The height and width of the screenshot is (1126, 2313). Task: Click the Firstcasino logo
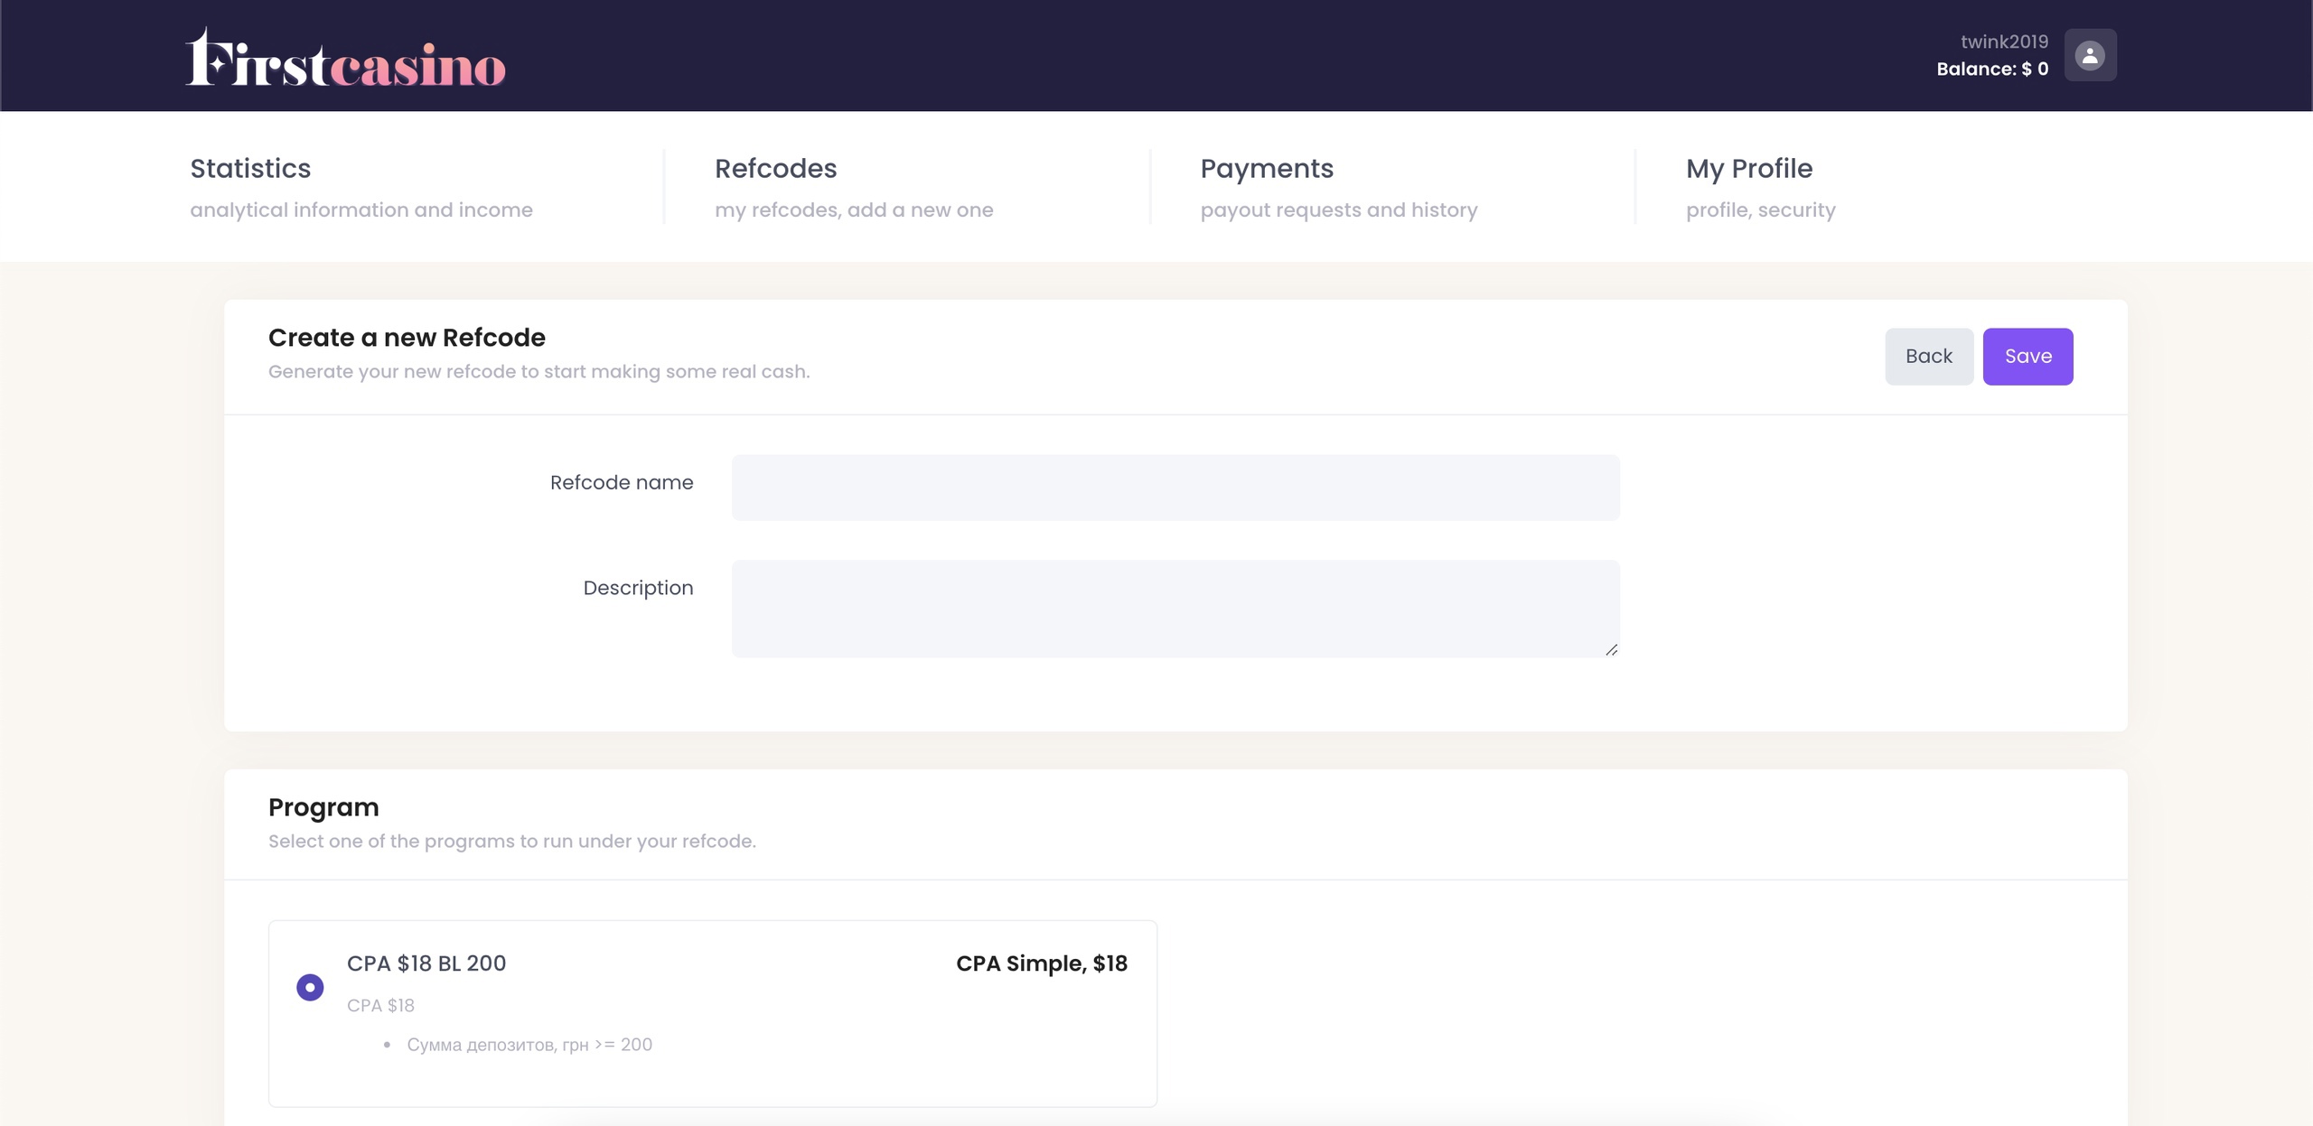(x=344, y=59)
